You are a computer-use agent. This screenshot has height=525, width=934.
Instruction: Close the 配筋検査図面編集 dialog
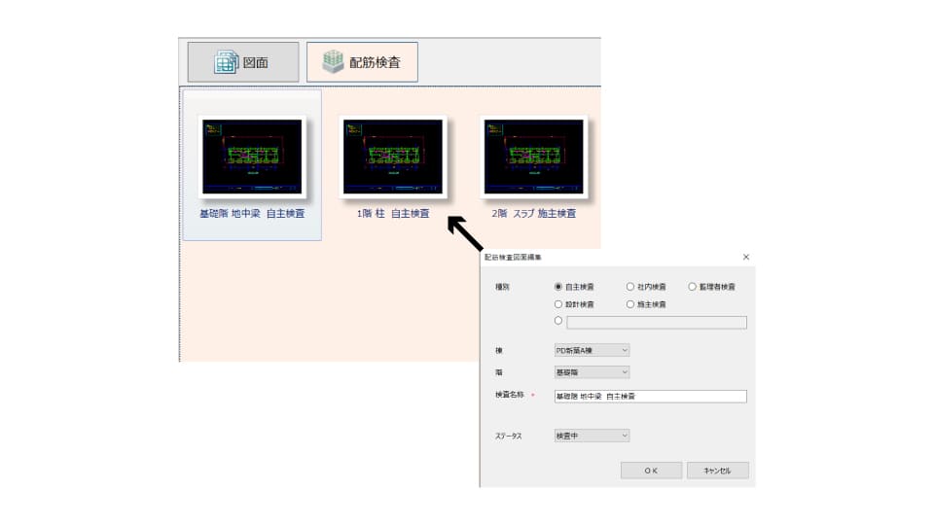(746, 257)
